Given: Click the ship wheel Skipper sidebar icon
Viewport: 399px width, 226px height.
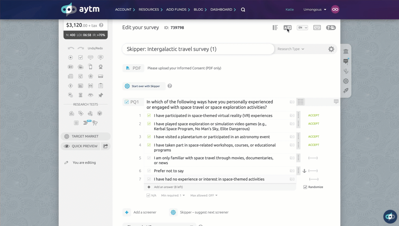Looking at the screenshot, I should 346,81.
